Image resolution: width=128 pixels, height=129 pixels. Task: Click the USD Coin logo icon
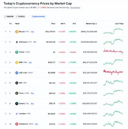tap(17, 73)
